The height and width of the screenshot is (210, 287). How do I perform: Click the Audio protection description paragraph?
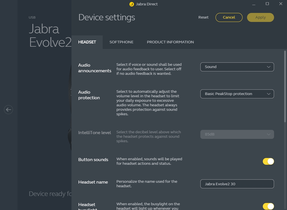(x=148, y=103)
